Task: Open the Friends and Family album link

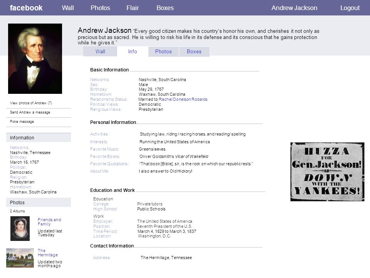Action: point(49,222)
